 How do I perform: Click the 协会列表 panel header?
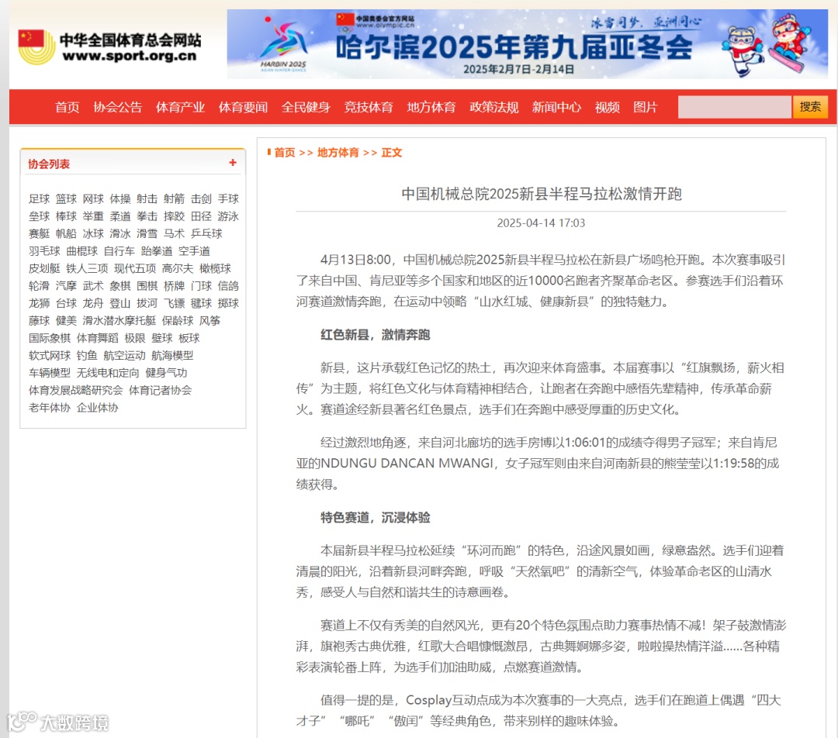point(133,162)
